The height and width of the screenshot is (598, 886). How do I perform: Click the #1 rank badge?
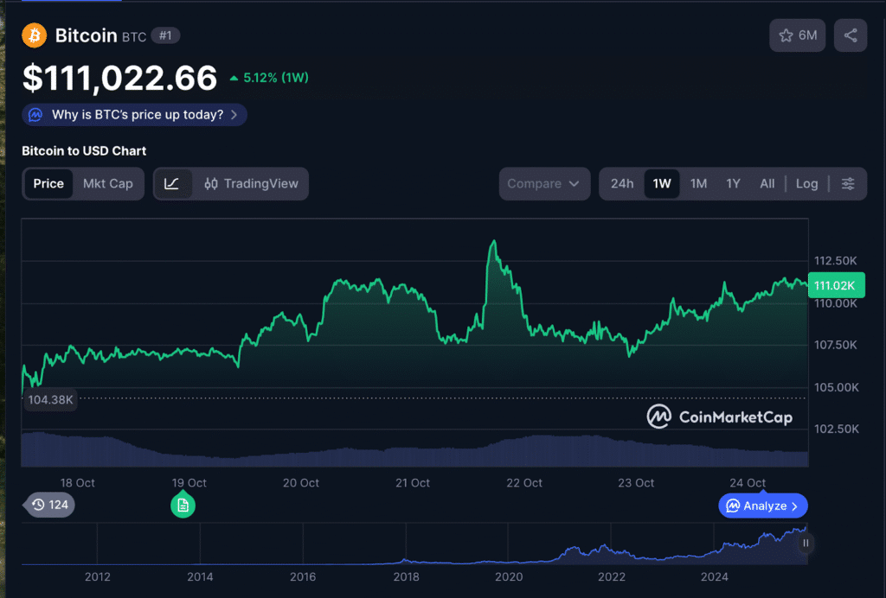click(165, 35)
